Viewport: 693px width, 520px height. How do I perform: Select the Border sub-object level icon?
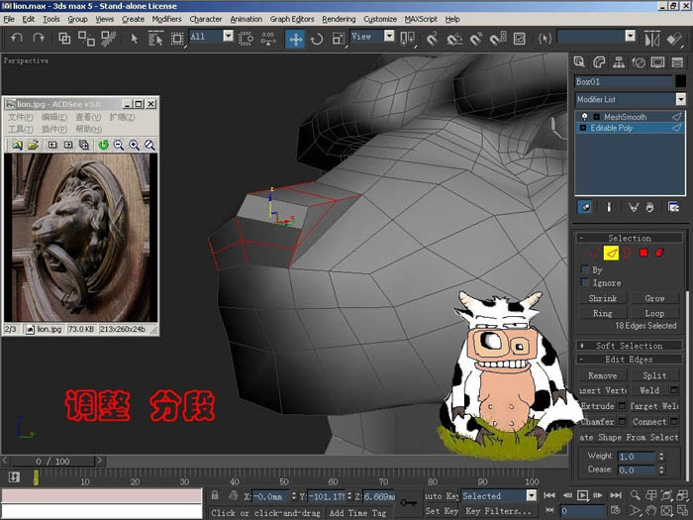coord(627,253)
